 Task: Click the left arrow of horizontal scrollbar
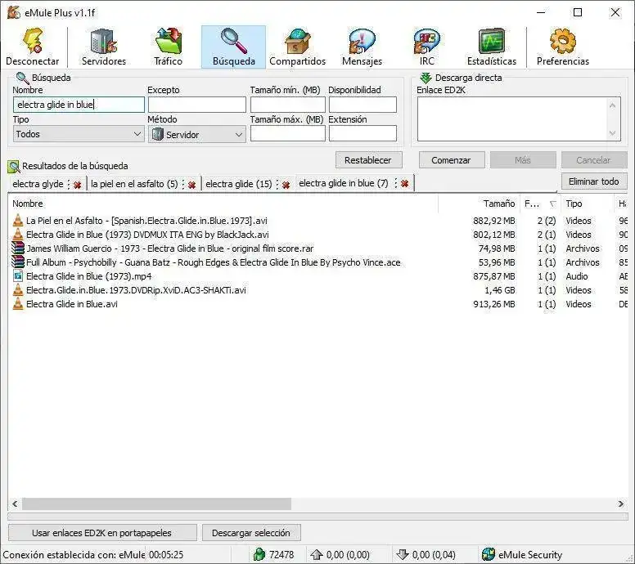point(15,504)
